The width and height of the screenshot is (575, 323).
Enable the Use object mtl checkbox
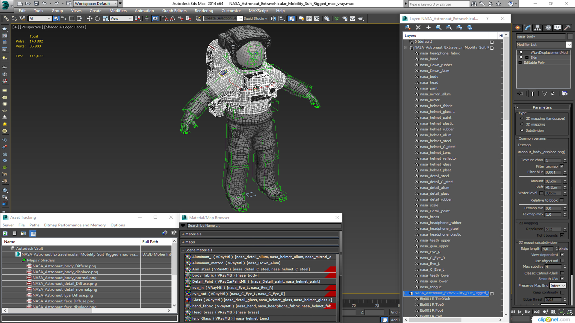click(x=562, y=261)
